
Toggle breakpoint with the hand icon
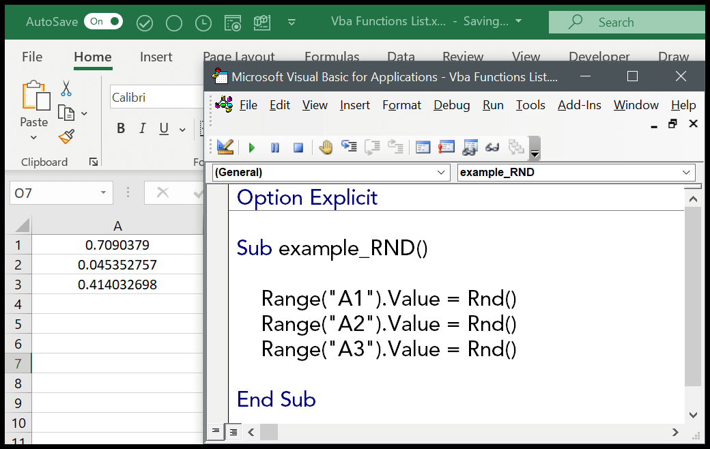coord(326,147)
